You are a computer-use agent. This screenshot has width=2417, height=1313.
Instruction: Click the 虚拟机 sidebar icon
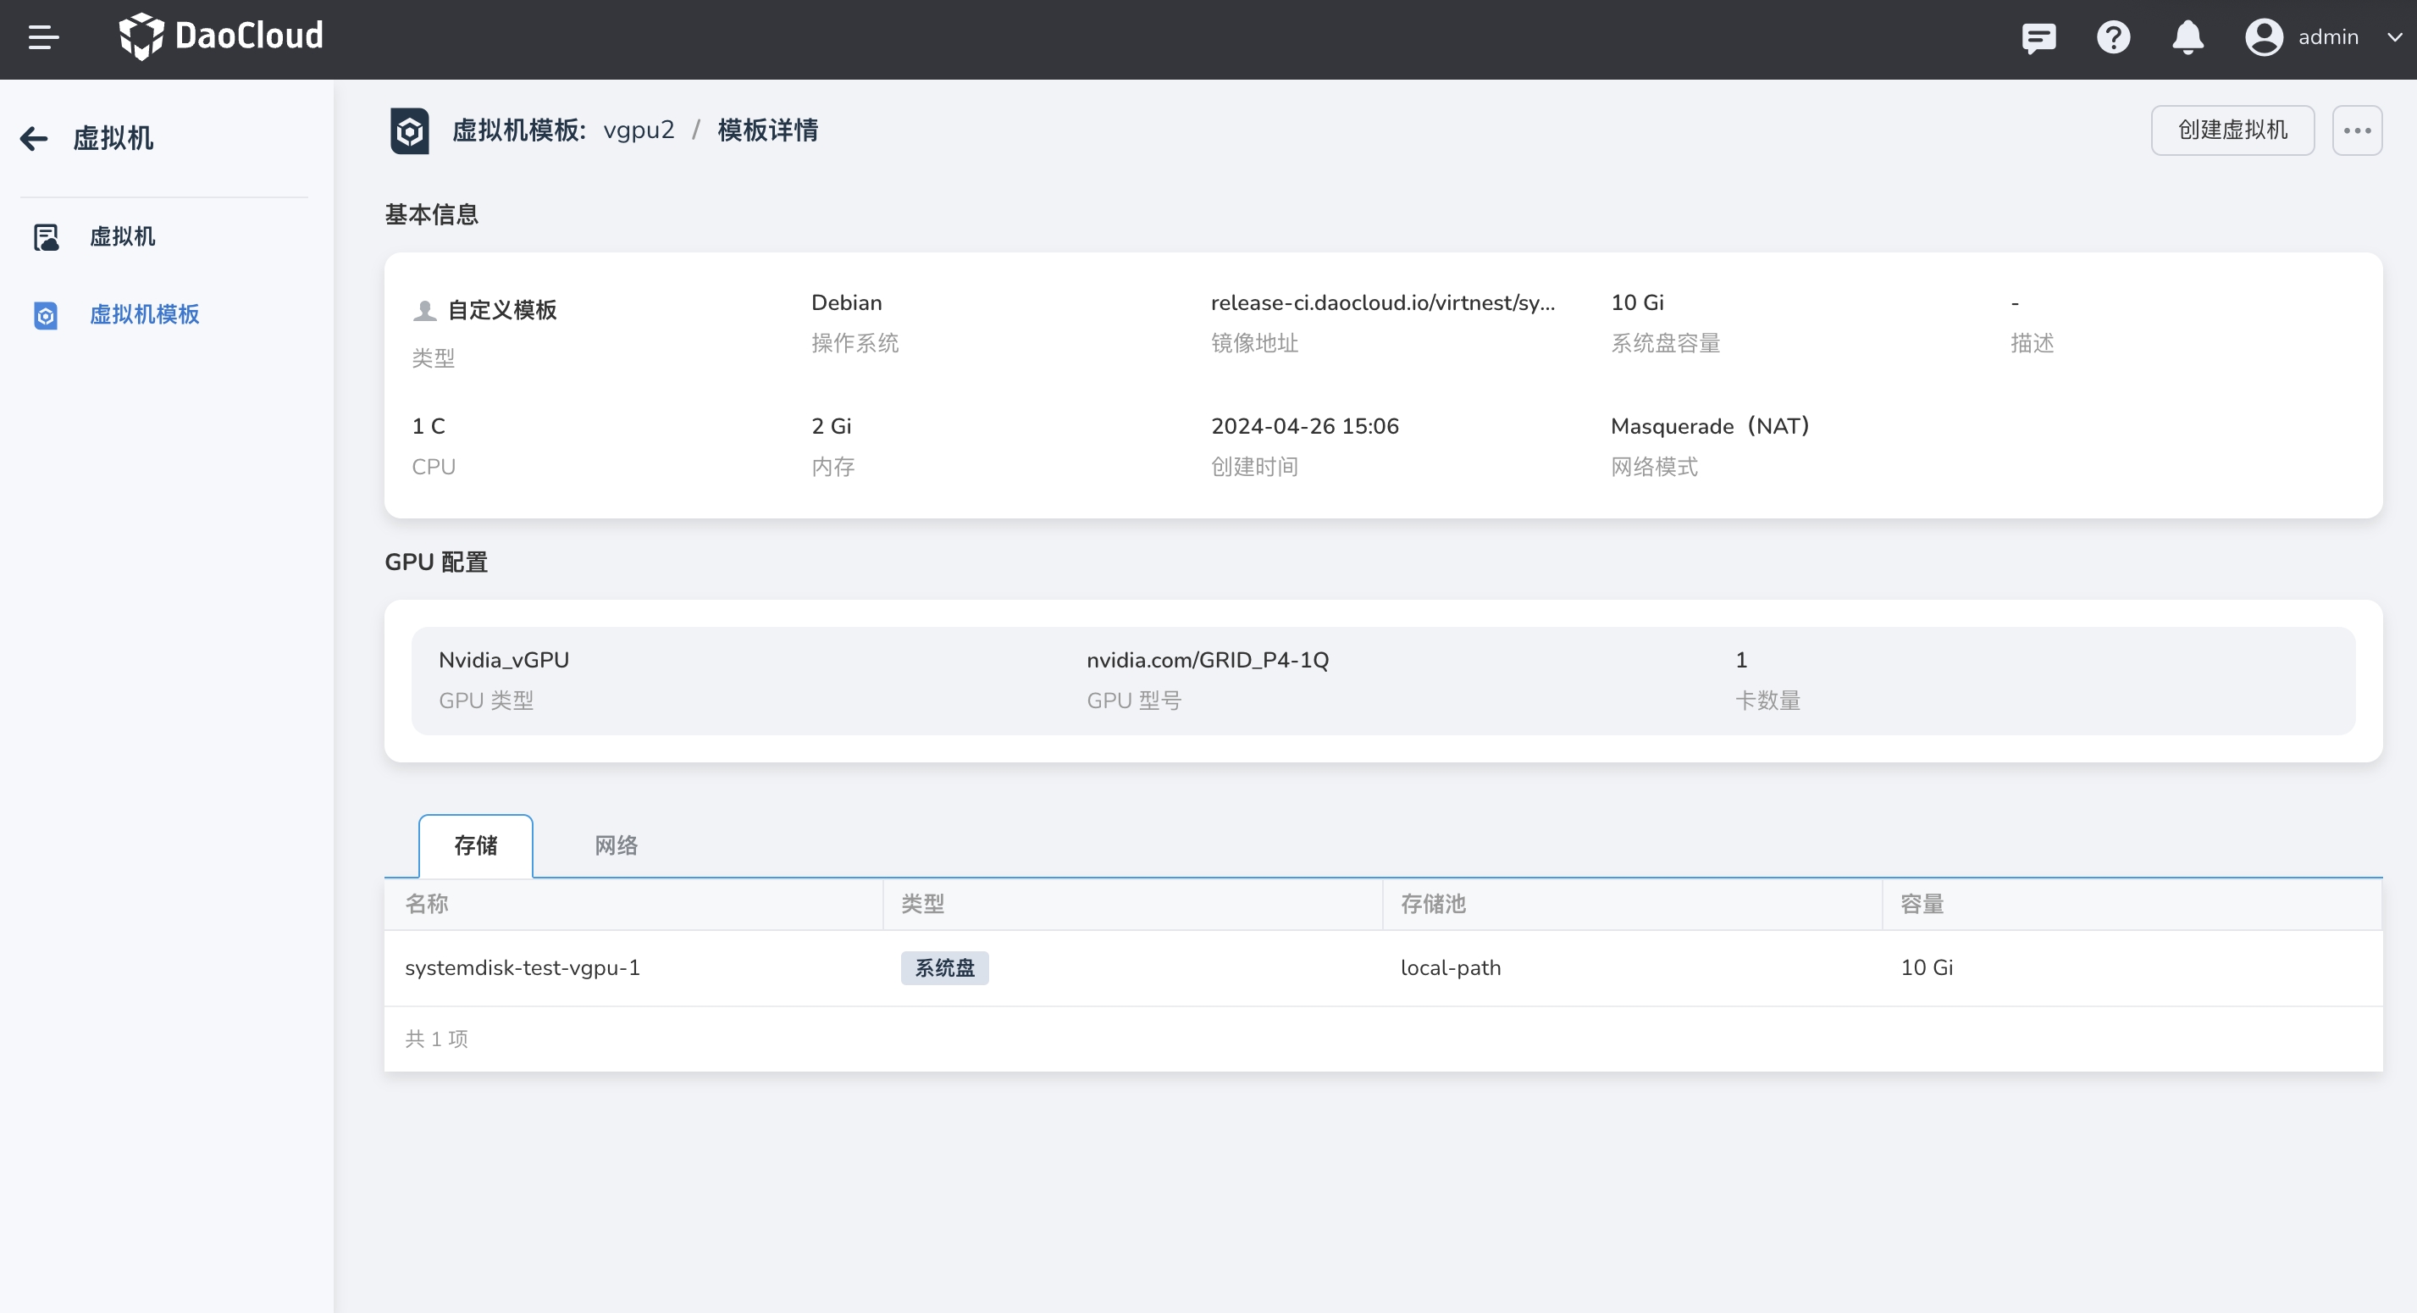tap(46, 236)
